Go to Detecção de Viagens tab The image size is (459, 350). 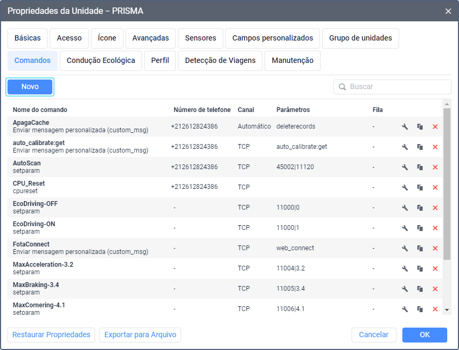click(220, 61)
